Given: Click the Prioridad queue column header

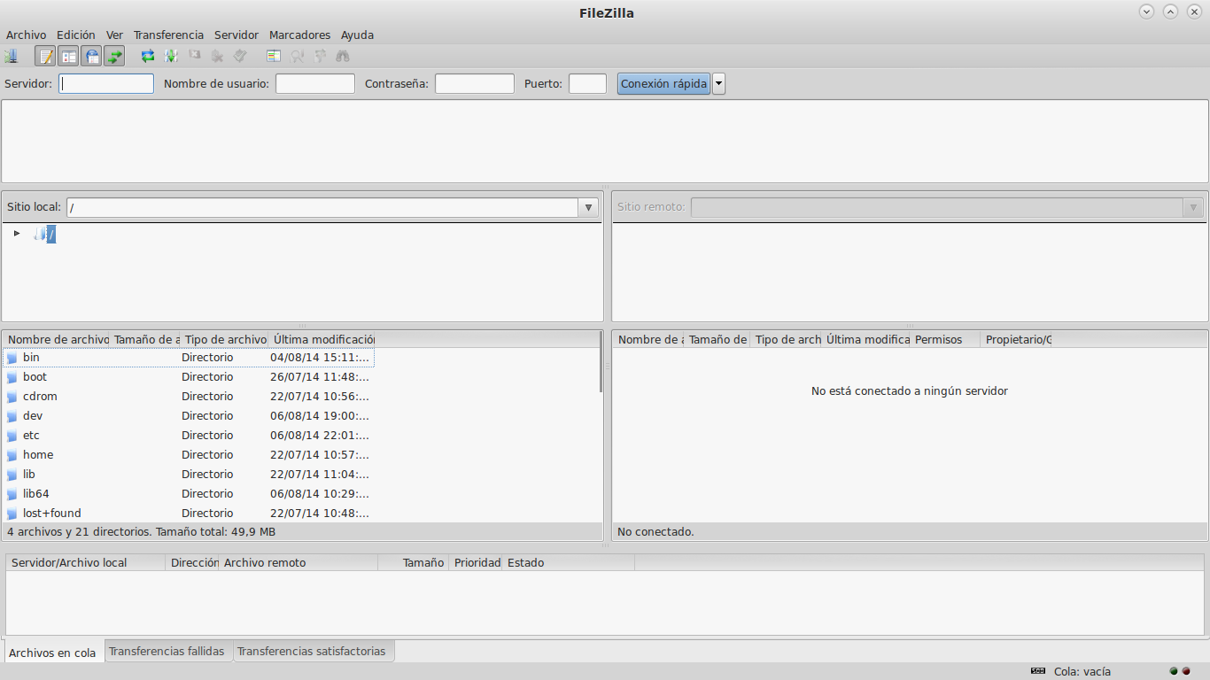Looking at the screenshot, I should [477, 563].
